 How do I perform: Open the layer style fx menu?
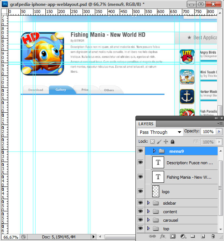click(163, 236)
